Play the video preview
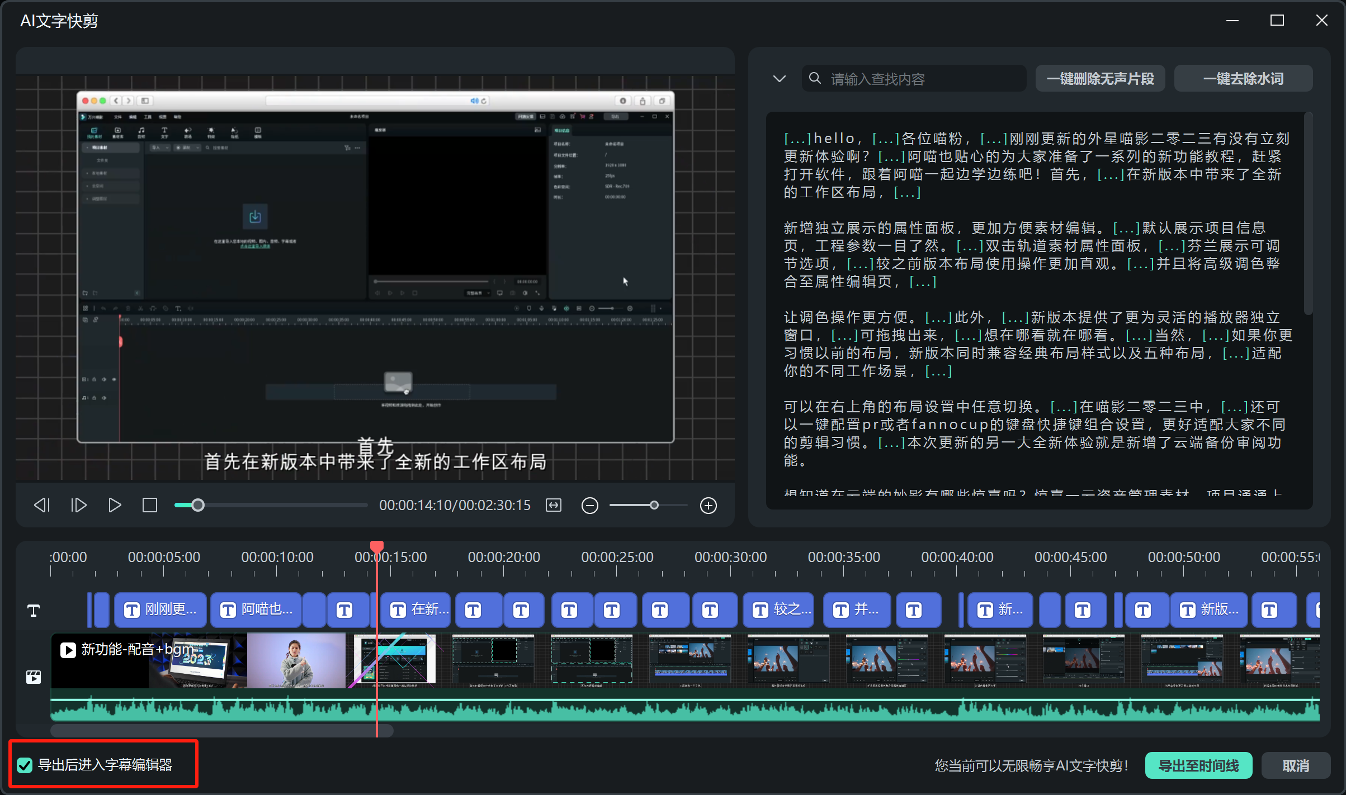The width and height of the screenshot is (1346, 795). click(115, 506)
